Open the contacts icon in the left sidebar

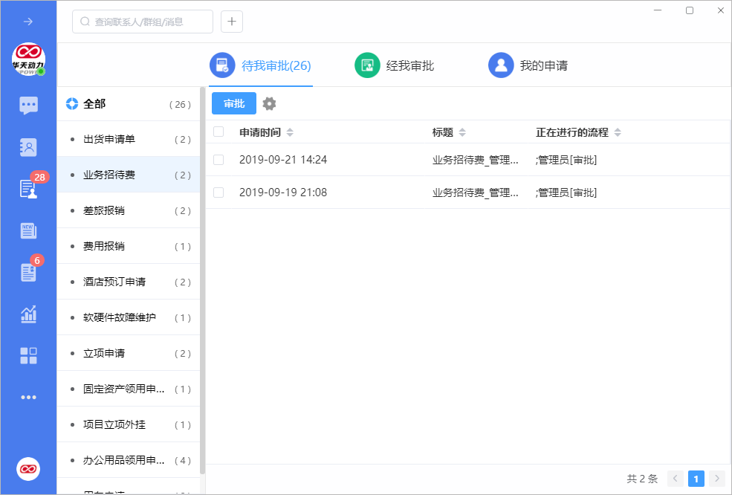[28, 147]
